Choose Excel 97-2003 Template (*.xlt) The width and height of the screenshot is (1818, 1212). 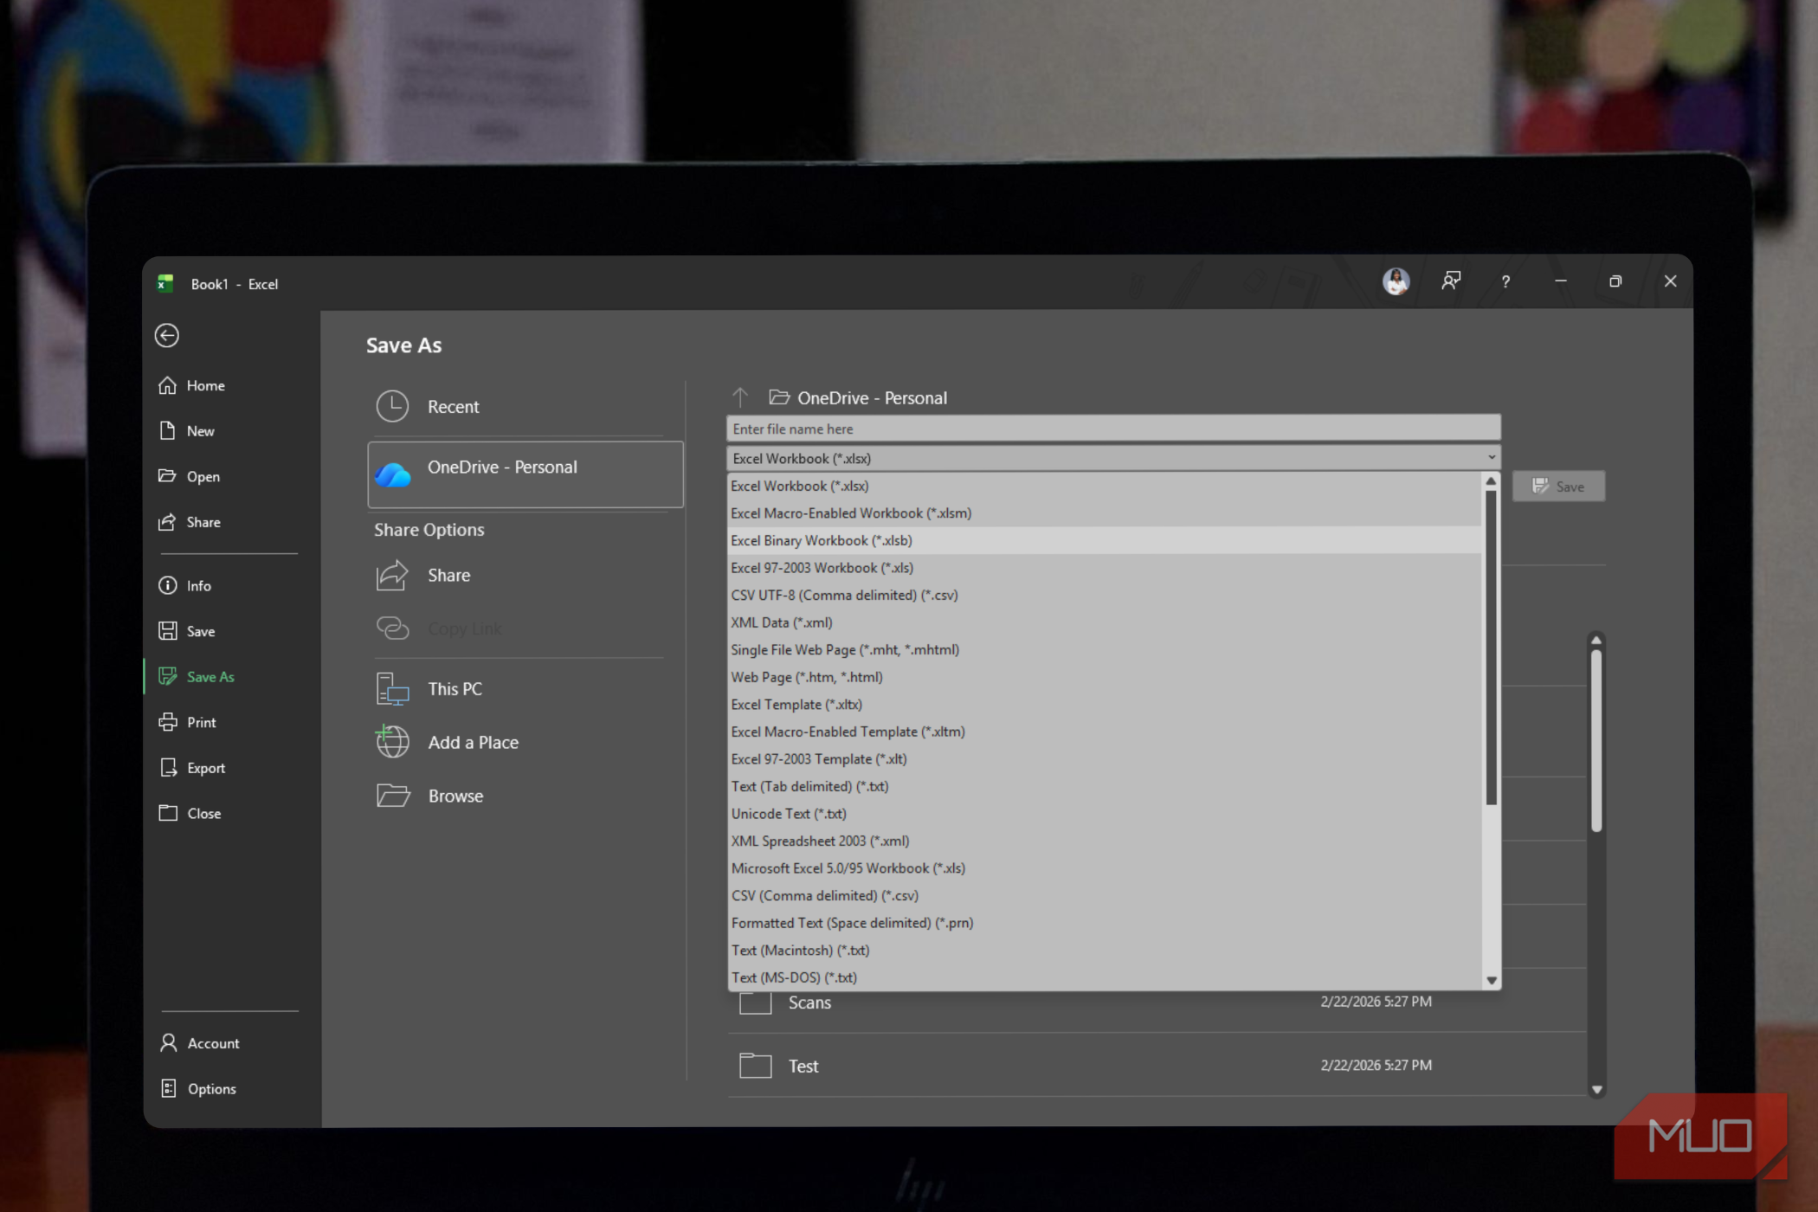click(1105, 759)
